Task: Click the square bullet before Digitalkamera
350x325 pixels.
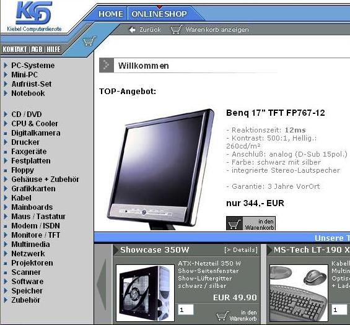Action: tap(6, 133)
